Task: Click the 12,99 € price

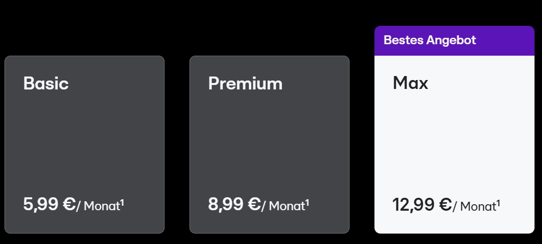Action: pyautogui.click(x=422, y=205)
